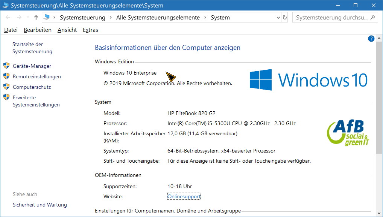
Task: Open address bar history dropdown
Action: pos(278,18)
